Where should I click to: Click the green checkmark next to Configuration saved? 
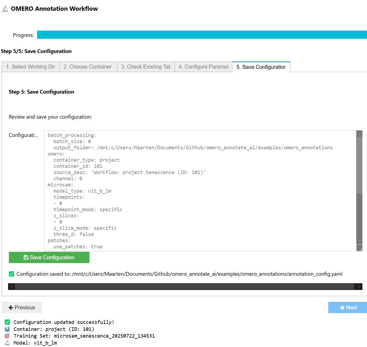pos(12,274)
